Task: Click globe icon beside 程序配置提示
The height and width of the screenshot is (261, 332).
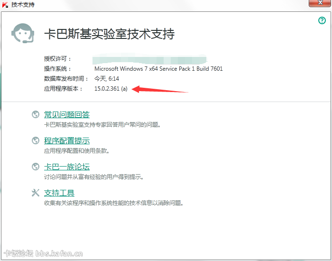Action: pos(36,140)
